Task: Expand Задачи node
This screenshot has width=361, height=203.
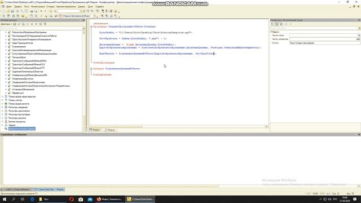Action: click(x=2, y=125)
